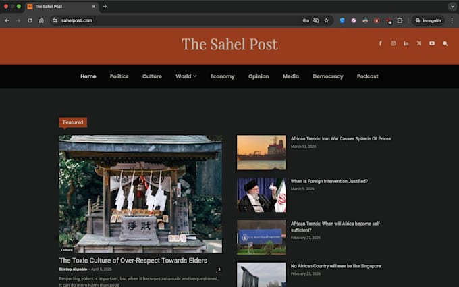Open the new tab plus button
The image size is (459, 287).
pyautogui.click(x=105, y=7)
